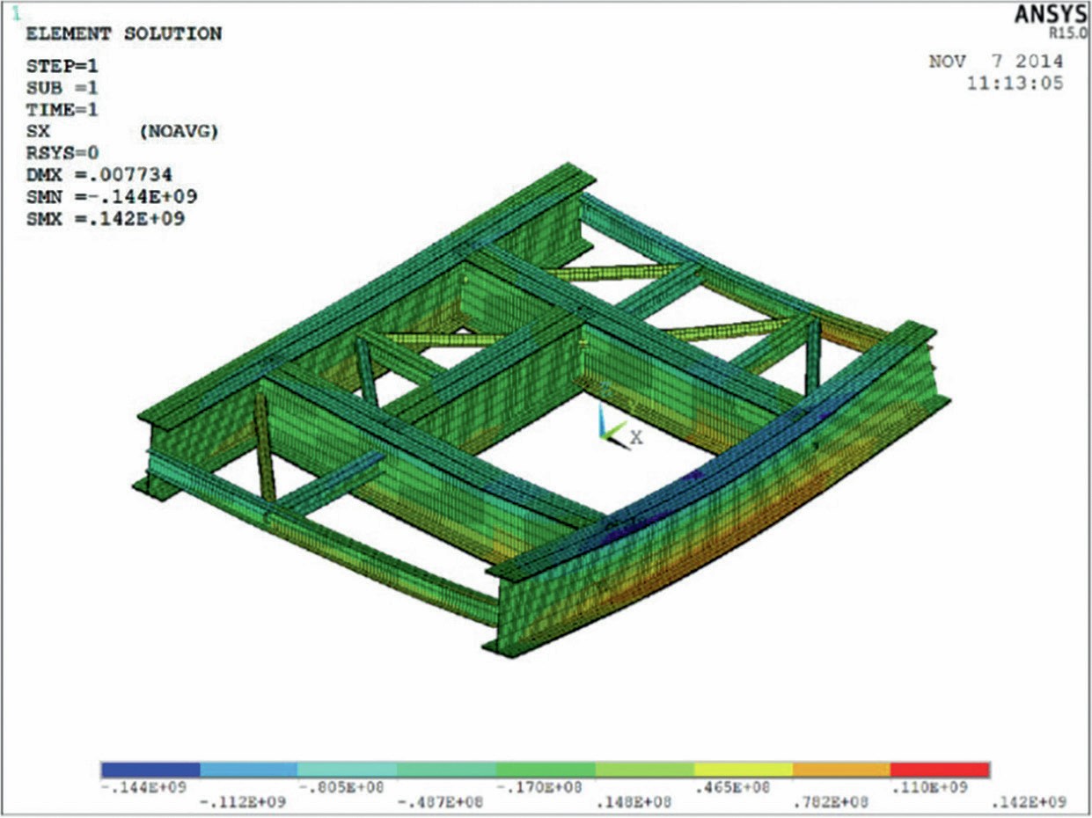Click the 11:13:05 timestamp

click(1015, 84)
